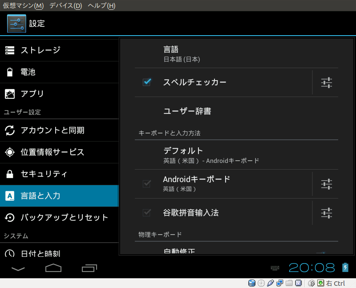Toggle the スペルチェッカー checkbox
356x288 pixels.
pyautogui.click(x=146, y=82)
